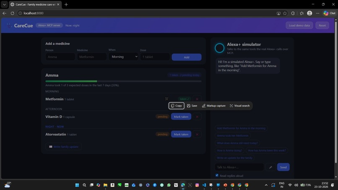Click suggestion What does Amma still need today?

click(237, 143)
